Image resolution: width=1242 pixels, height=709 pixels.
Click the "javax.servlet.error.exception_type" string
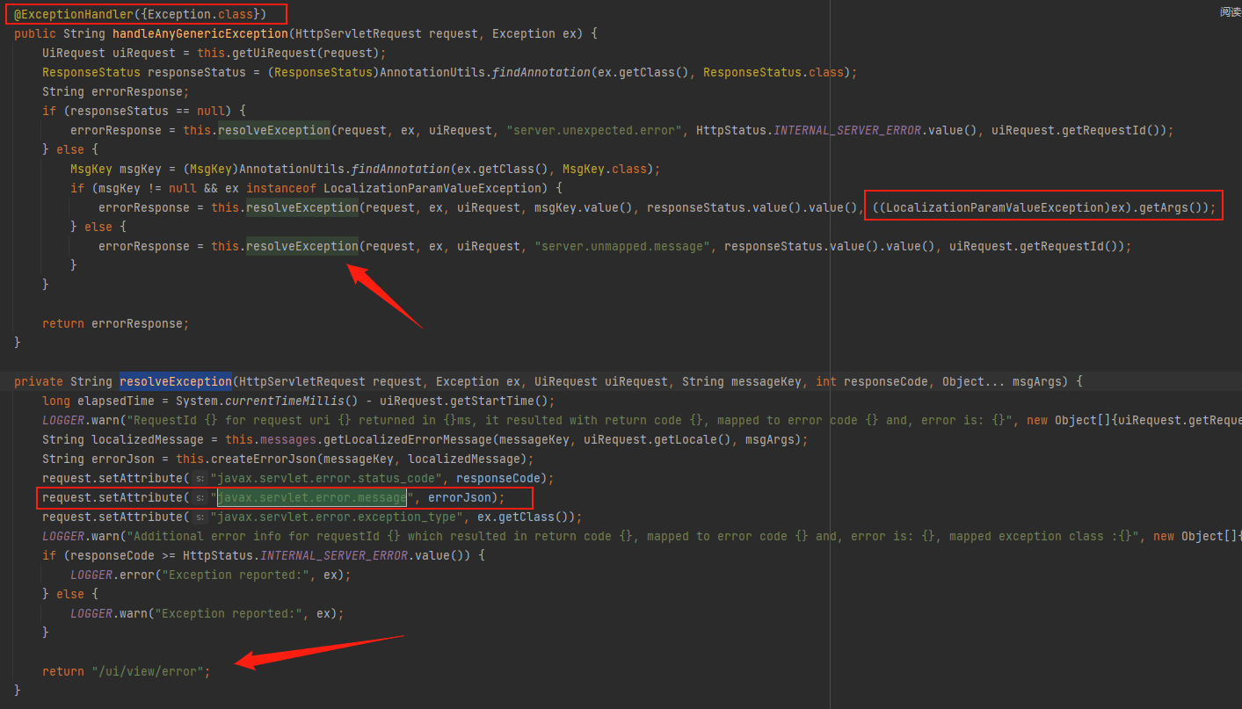pyautogui.click(x=338, y=517)
